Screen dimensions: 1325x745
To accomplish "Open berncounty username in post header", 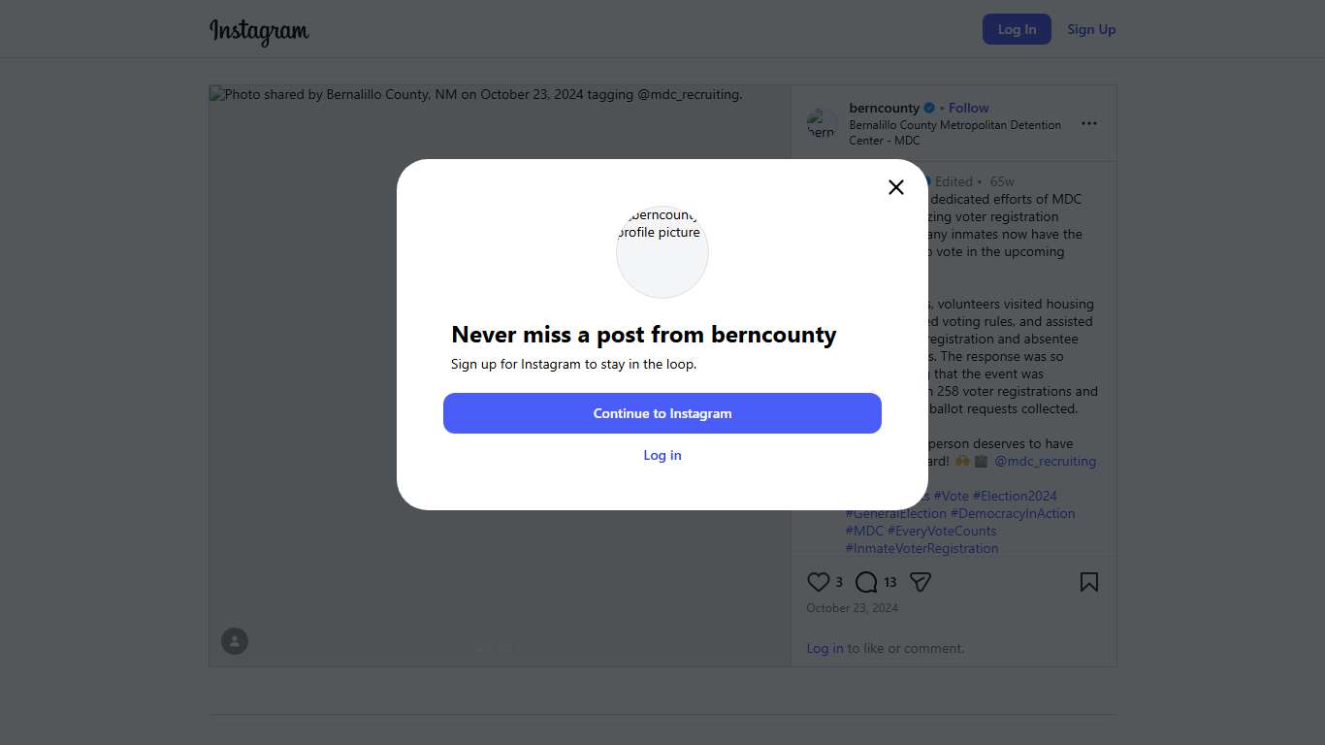I will [x=884, y=108].
